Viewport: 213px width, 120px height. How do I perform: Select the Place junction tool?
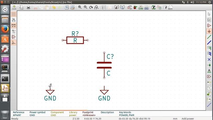209,65
